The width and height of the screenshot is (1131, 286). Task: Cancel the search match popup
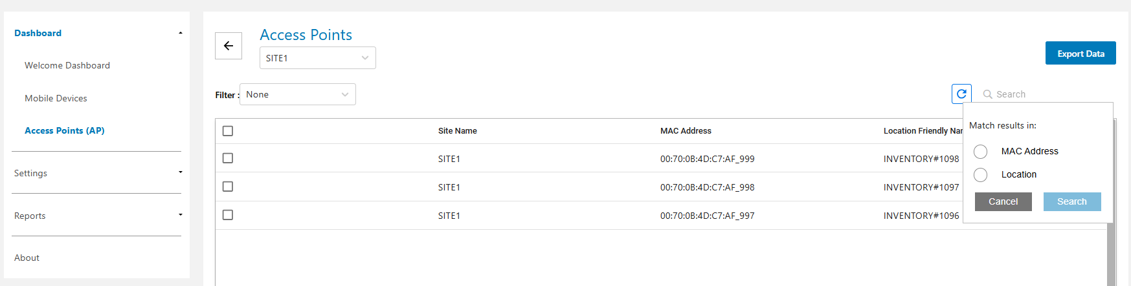[x=1003, y=201]
